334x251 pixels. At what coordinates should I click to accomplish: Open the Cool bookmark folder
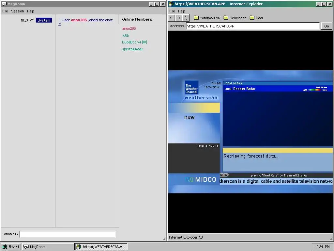coord(256,18)
